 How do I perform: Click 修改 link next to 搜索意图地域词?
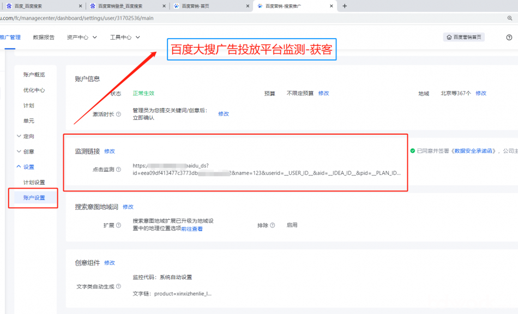[x=128, y=207]
